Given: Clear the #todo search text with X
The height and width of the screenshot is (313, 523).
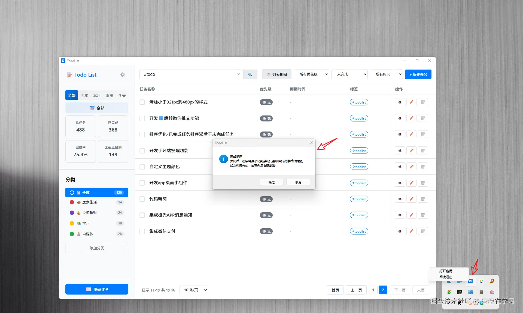Looking at the screenshot, I should pyautogui.click(x=239, y=74).
